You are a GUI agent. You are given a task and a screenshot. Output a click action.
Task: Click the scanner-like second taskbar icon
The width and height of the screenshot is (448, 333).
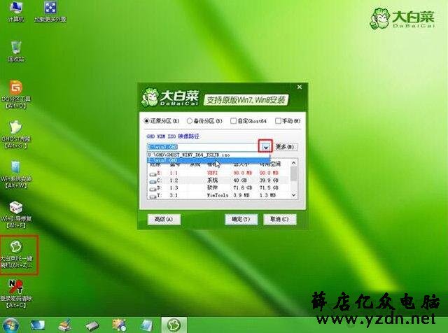[65, 325]
